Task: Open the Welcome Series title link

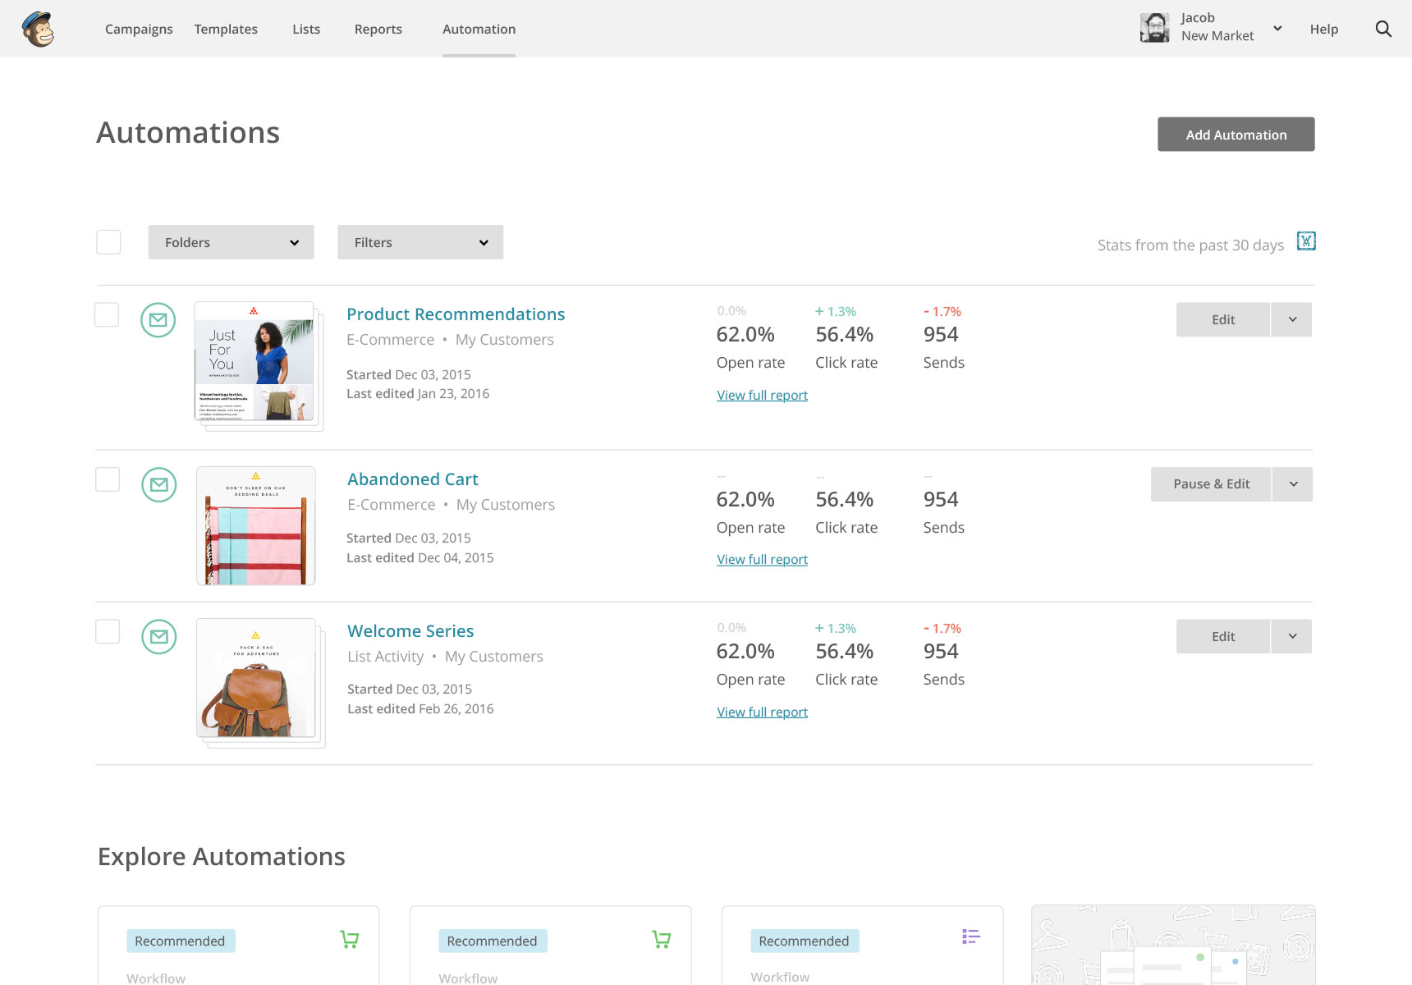Action: [410, 631]
